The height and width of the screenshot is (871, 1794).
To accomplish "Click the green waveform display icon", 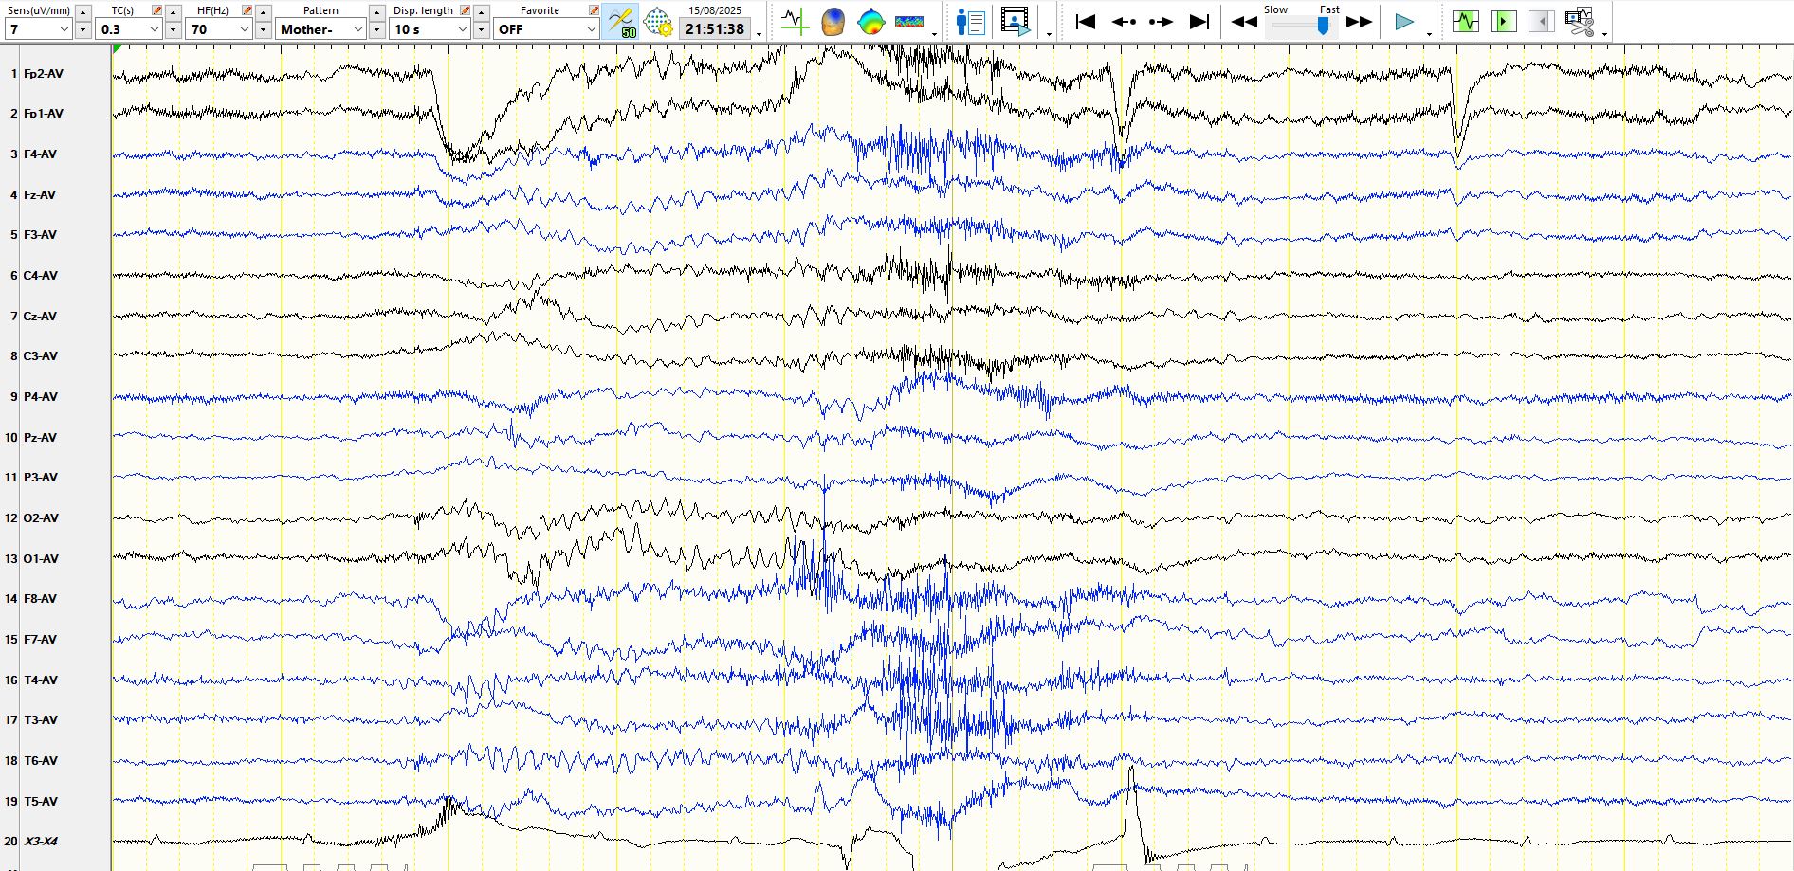I will pos(1466,21).
